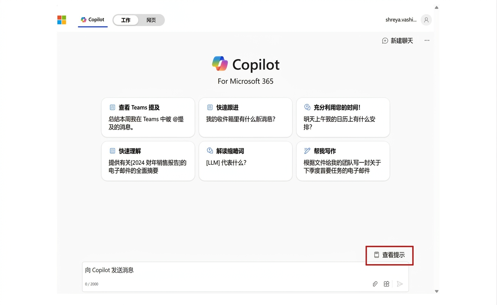Click the list icon on 快速跟进
Viewport: 497px width, 305px height.
[x=210, y=108]
